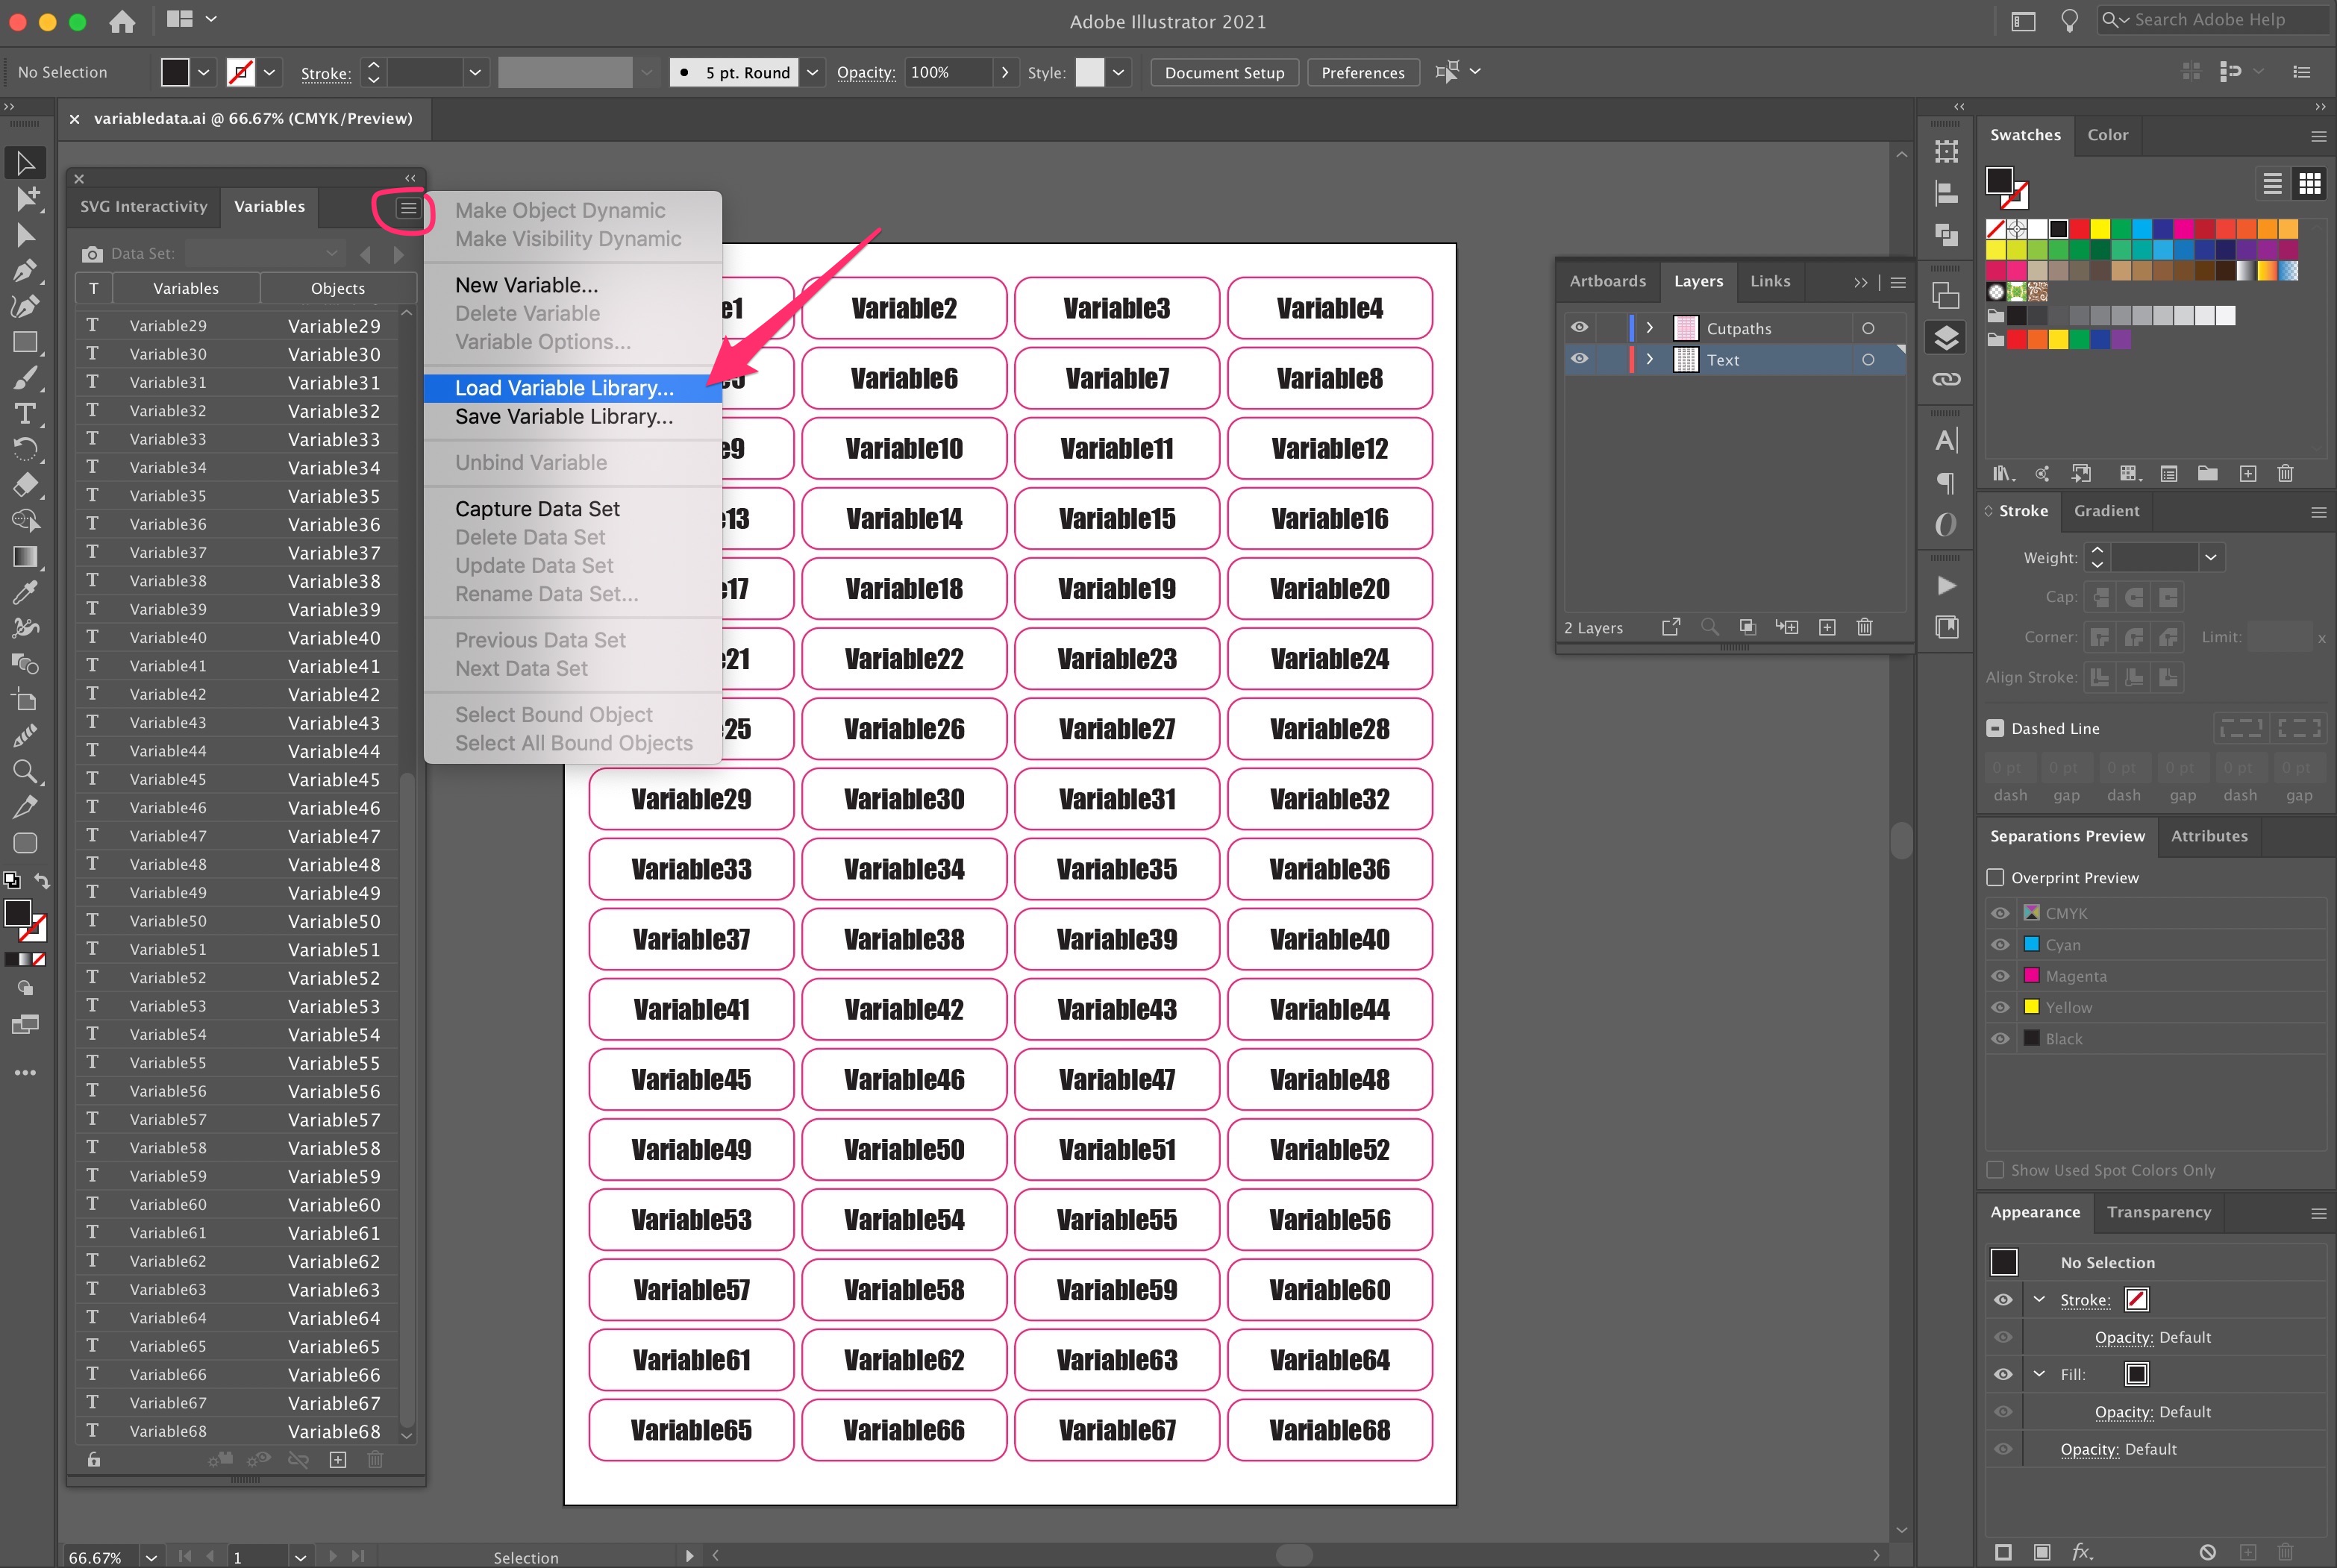Viewport: 2337px width, 1568px height.
Task: Hide the Cutpaths layer
Action: (1579, 328)
